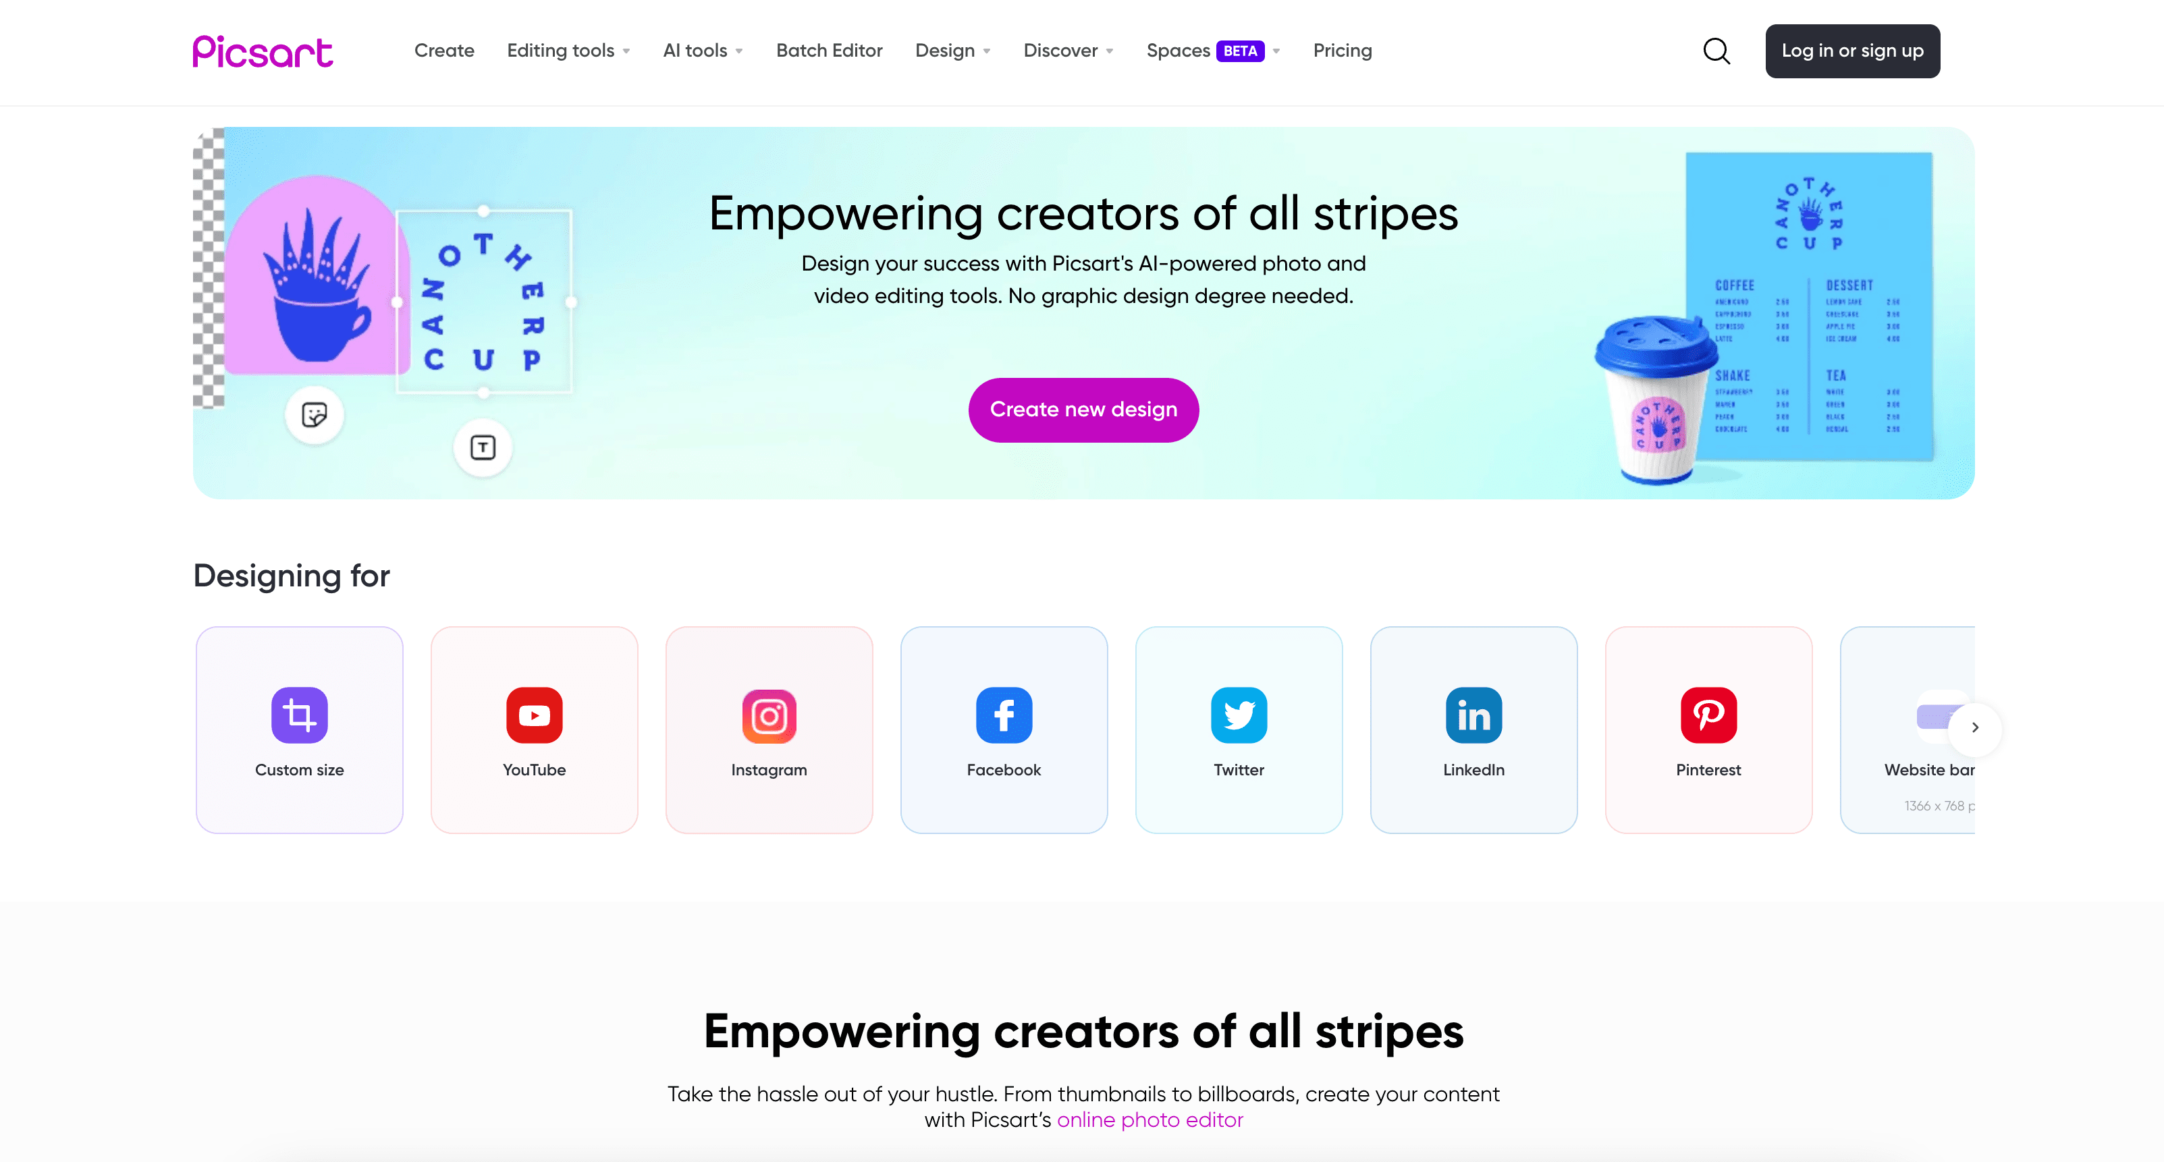Click the Create new design button

point(1083,410)
